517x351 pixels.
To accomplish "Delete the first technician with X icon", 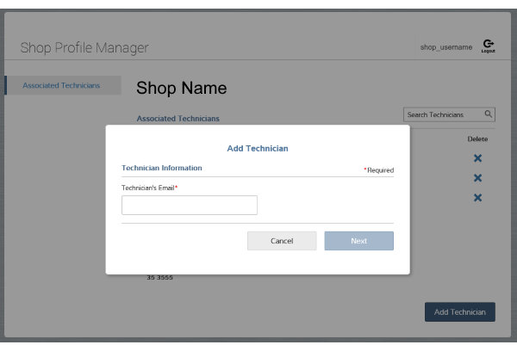I will click(x=477, y=158).
